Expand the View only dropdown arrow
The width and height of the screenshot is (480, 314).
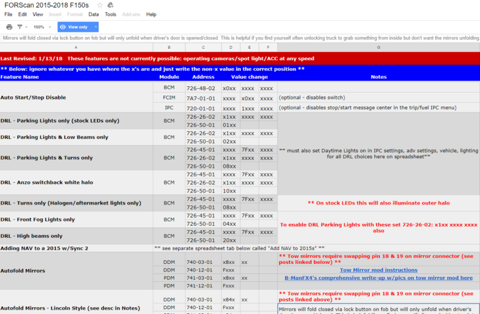[96, 27]
